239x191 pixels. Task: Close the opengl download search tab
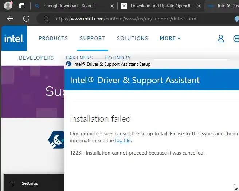click(112, 6)
